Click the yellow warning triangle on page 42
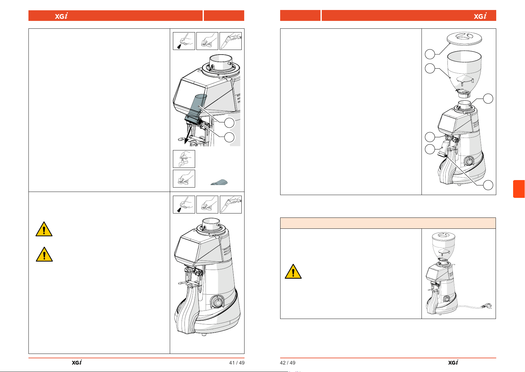Viewport: 525px width, 372px height. tap(293, 271)
